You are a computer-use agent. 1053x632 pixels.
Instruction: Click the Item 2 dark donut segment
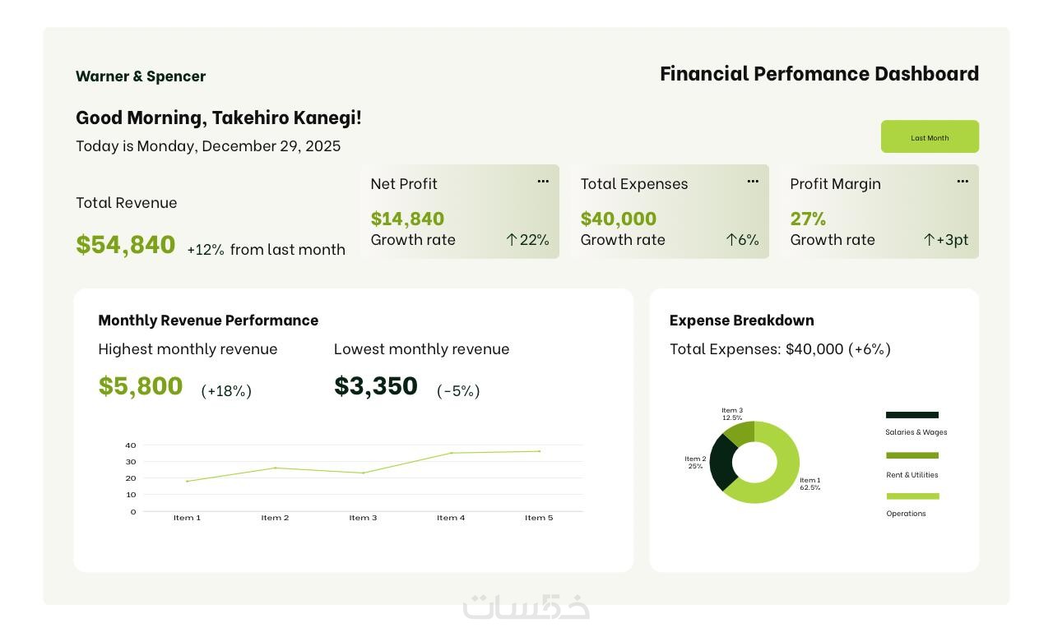tap(720, 460)
